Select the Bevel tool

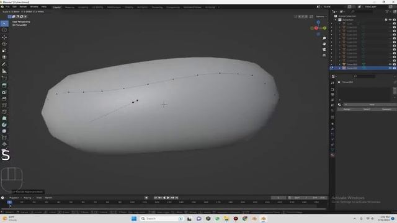pyautogui.click(x=4, y=99)
